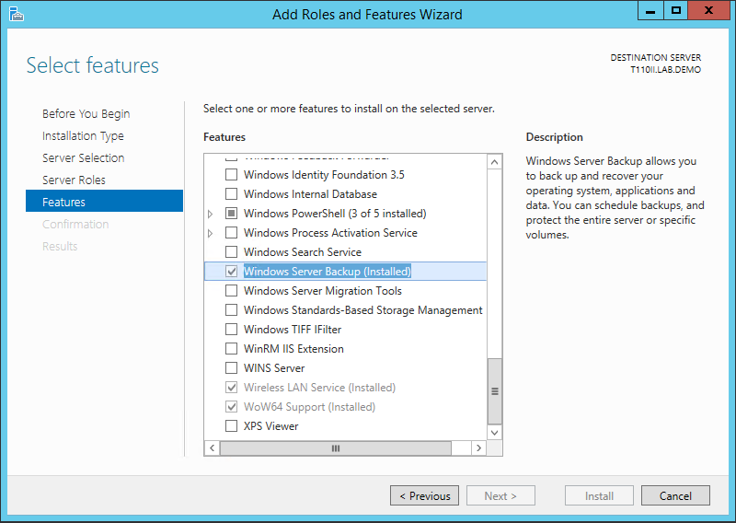Open the Before You Begin page

tap(86, 114)
